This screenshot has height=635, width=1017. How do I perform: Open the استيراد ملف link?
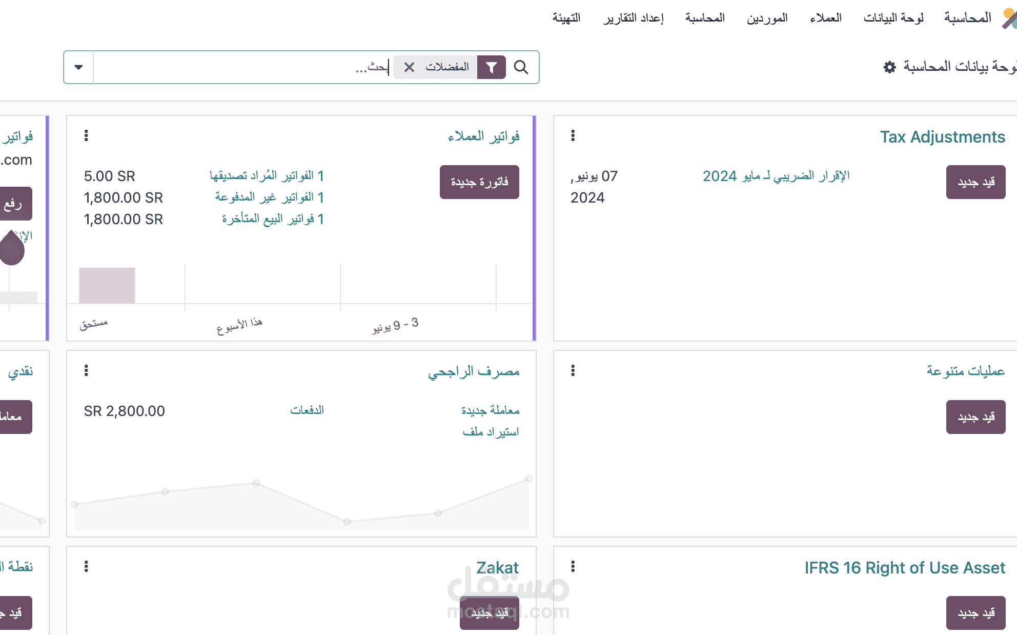[x=491, y=432]
